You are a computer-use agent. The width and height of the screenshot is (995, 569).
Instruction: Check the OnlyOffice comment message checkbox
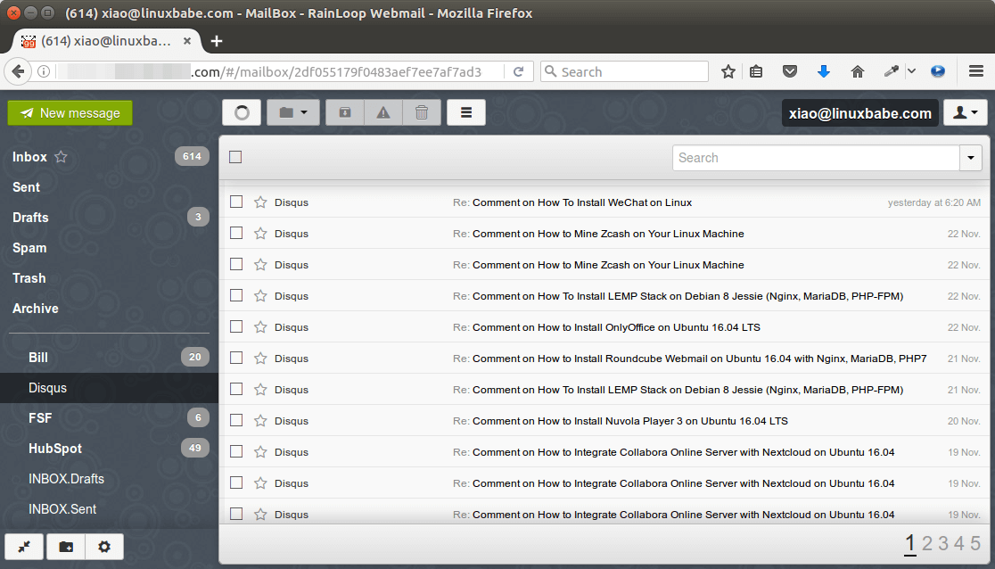(x=236, y=326)
